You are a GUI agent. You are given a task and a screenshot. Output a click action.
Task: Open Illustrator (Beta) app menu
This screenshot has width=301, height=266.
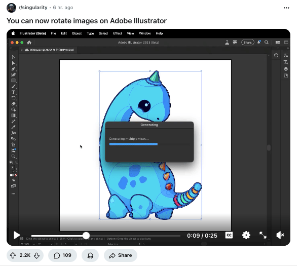click(x=32, y=33)
